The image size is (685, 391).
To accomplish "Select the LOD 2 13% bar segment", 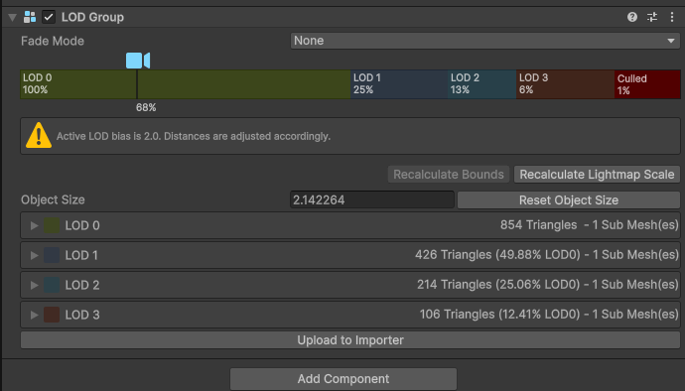I will click(481, 84).
